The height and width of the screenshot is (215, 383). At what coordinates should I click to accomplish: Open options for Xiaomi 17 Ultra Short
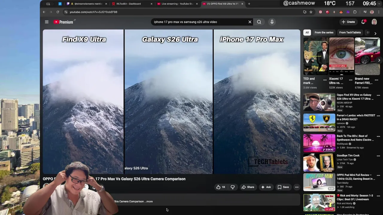tap(351, 80)
